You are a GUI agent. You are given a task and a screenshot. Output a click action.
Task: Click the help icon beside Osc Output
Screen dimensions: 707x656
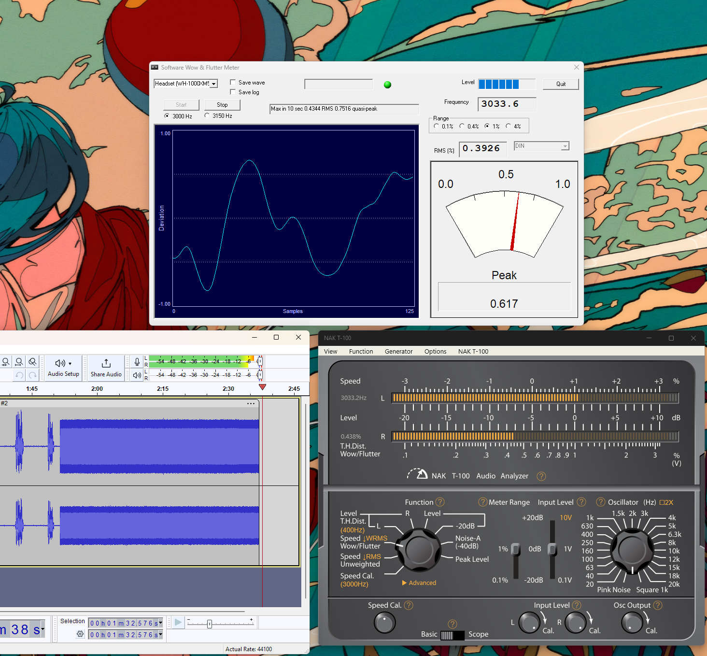tap(658, 605)
